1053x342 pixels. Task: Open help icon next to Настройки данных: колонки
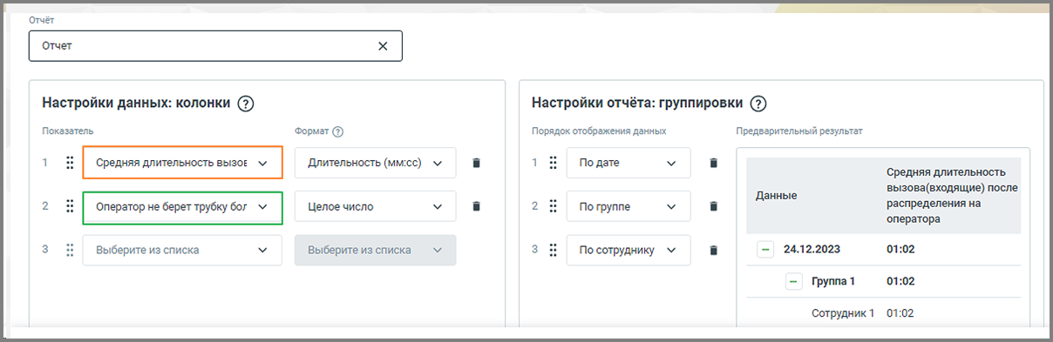coord(246,104)
